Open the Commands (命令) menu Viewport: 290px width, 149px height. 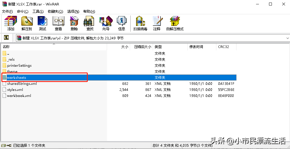pyautogui.click(x=22, y=12)
